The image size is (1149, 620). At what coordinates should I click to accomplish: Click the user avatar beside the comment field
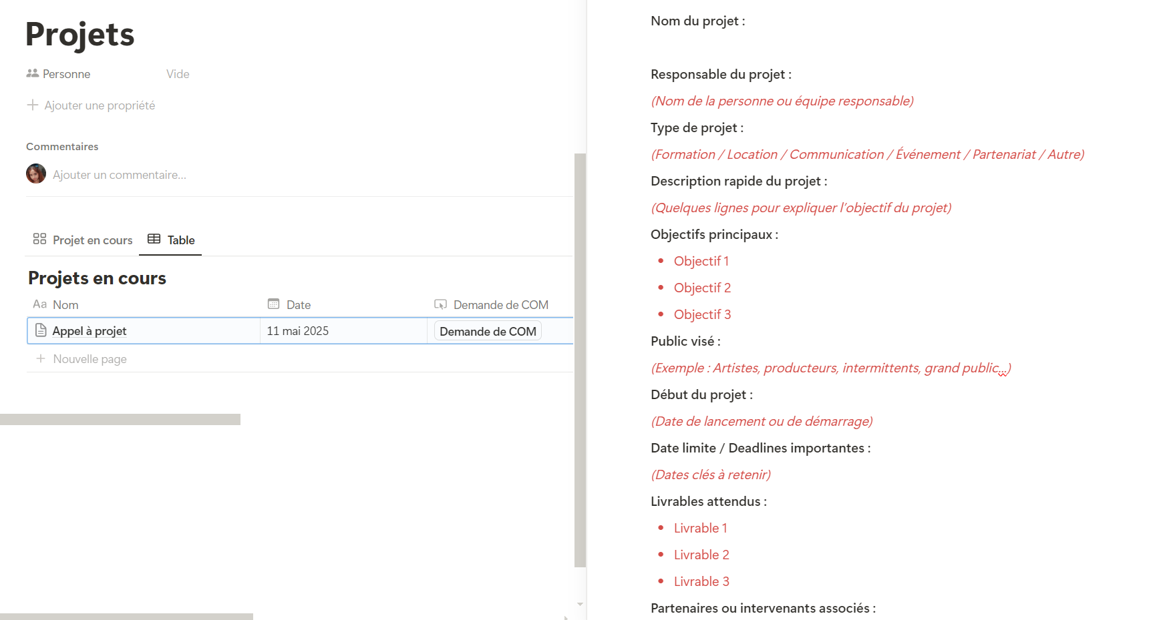pyautogui.click(x=36, y=174)
